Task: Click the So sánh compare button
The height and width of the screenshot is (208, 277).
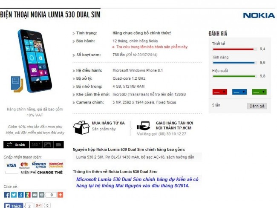Action: click(16, 145)
